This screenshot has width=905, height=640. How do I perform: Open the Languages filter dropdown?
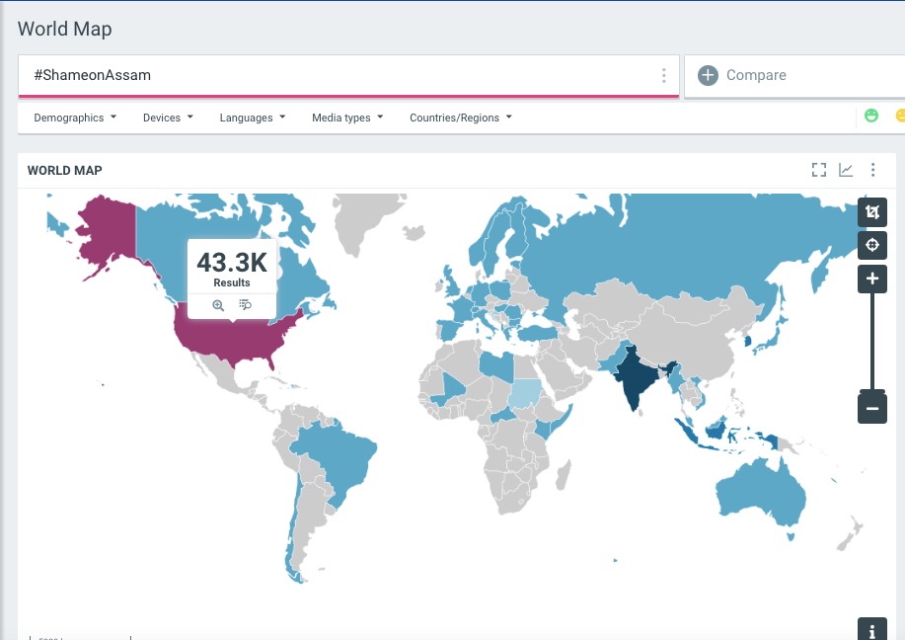(253, 118)
